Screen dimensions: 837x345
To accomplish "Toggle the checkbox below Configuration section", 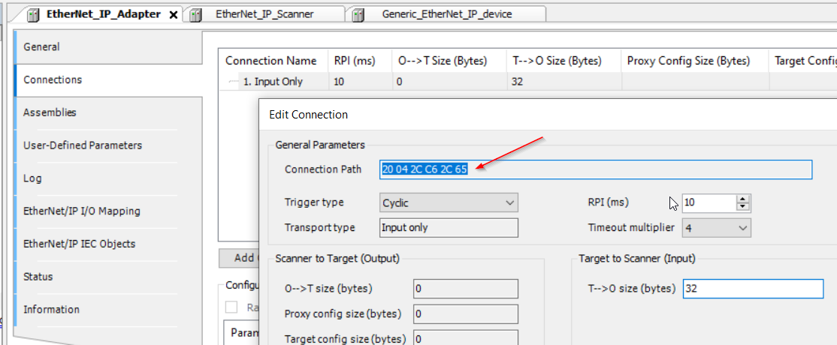I will [231, 307].
